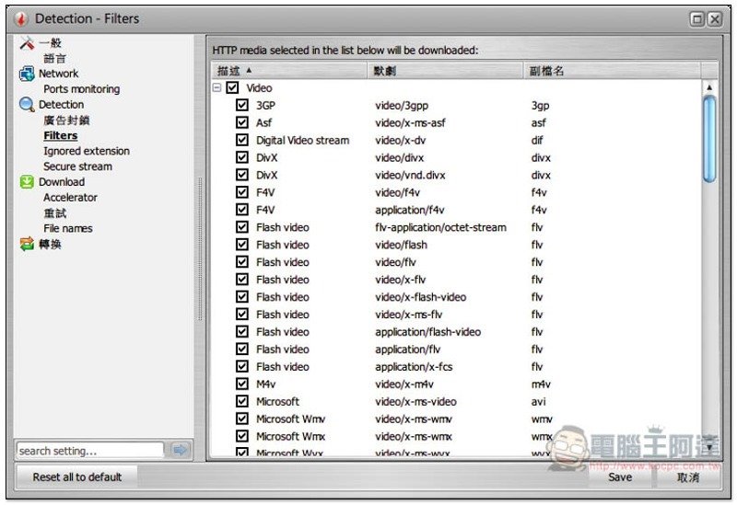Collapse the Video tree group

click(x=217, y=88)
